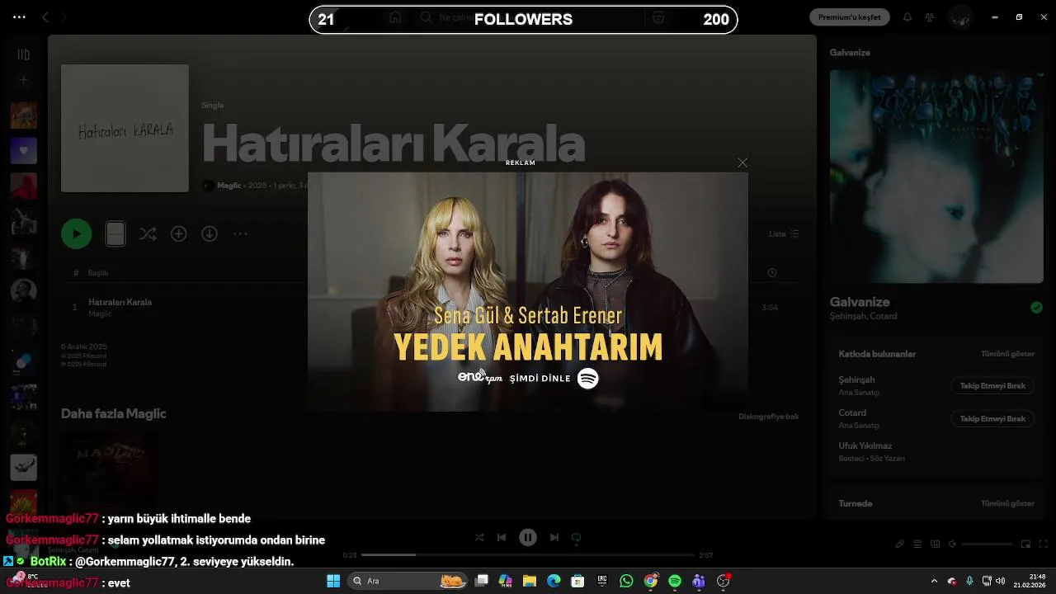Click Premium'u keşfet button

click(849, 16)
